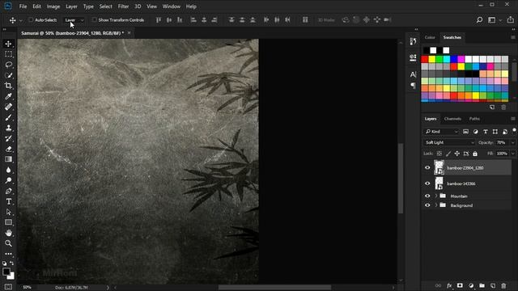
Task: Open the Image menu
Action: (x=53, y=6)
